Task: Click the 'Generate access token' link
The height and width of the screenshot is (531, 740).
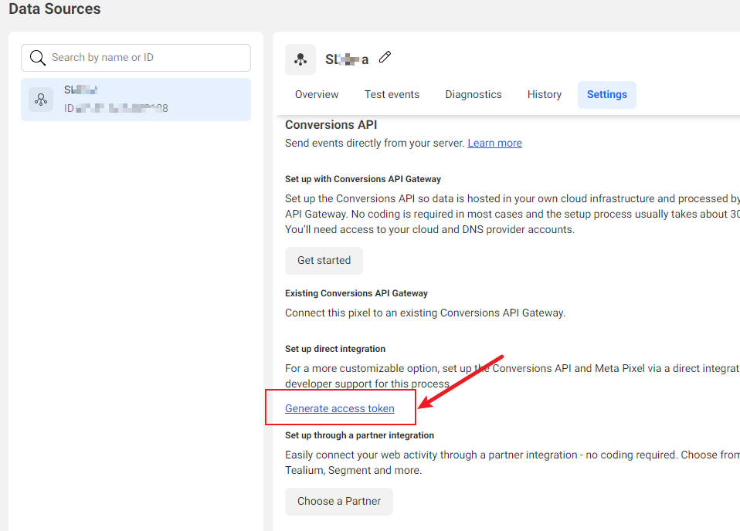Action: tap(340, 409)
